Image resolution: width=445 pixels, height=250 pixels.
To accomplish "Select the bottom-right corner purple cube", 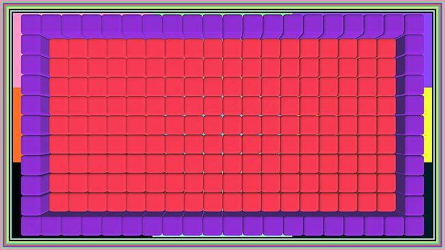I will pos(414,226).
